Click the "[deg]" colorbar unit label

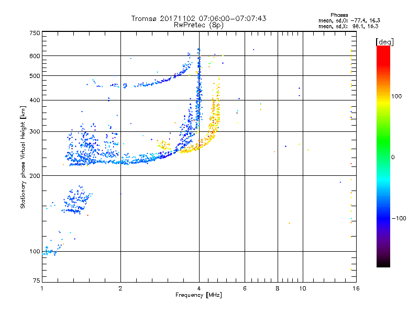click(x=384, y=42)
